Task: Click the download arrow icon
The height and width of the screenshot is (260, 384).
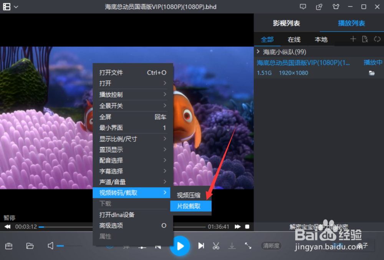Action: (232, 245)
